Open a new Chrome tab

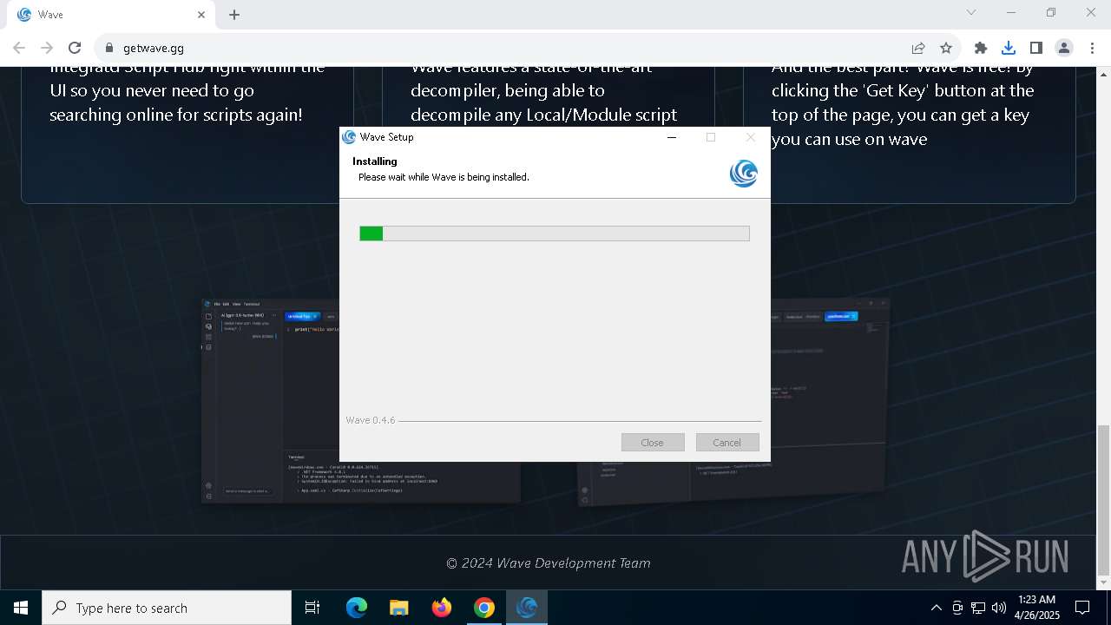point(234,15)
